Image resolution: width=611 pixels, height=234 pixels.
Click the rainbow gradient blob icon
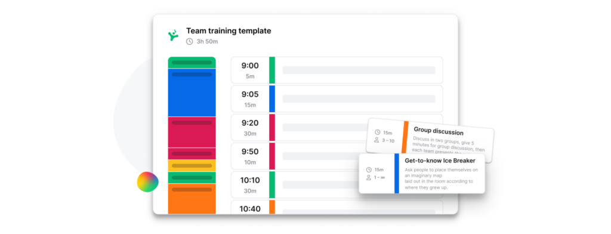point(148,181)
